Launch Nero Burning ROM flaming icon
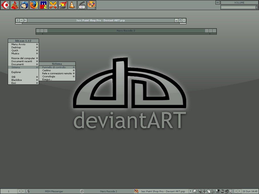This screenshot has height=194, width=259. (x=63, y=5)
